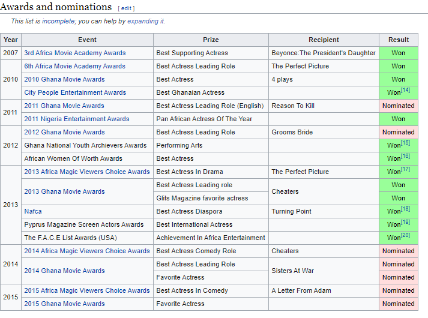Select the 2013 year cell
Screen dimensions: 428x318
click(x=11, y=205)
